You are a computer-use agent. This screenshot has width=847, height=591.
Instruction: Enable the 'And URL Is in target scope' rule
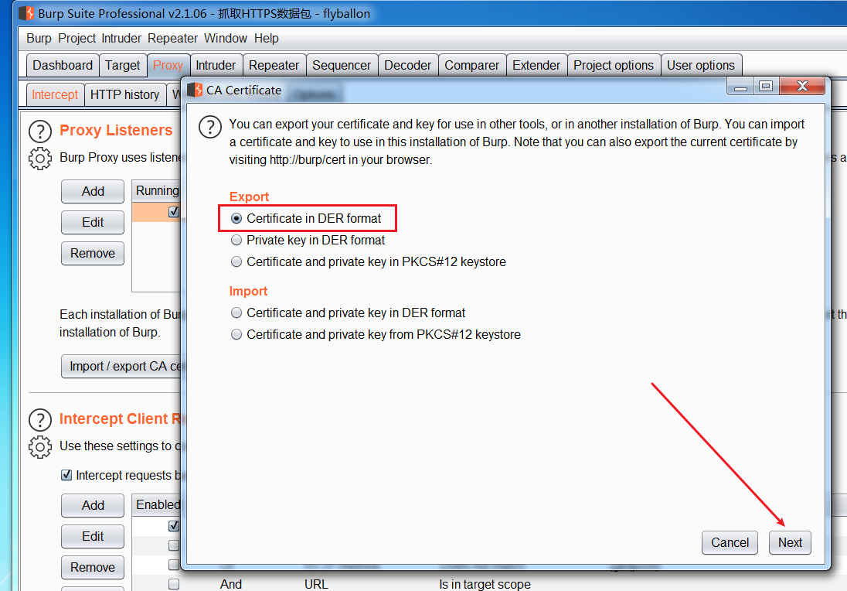point(174,584)
